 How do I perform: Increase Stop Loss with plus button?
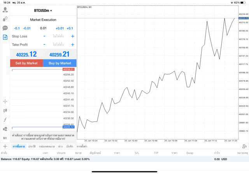click(72, 36)
